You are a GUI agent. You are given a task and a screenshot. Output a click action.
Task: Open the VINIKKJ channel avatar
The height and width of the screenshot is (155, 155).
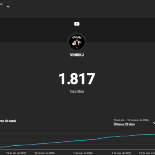pos(77,42)
